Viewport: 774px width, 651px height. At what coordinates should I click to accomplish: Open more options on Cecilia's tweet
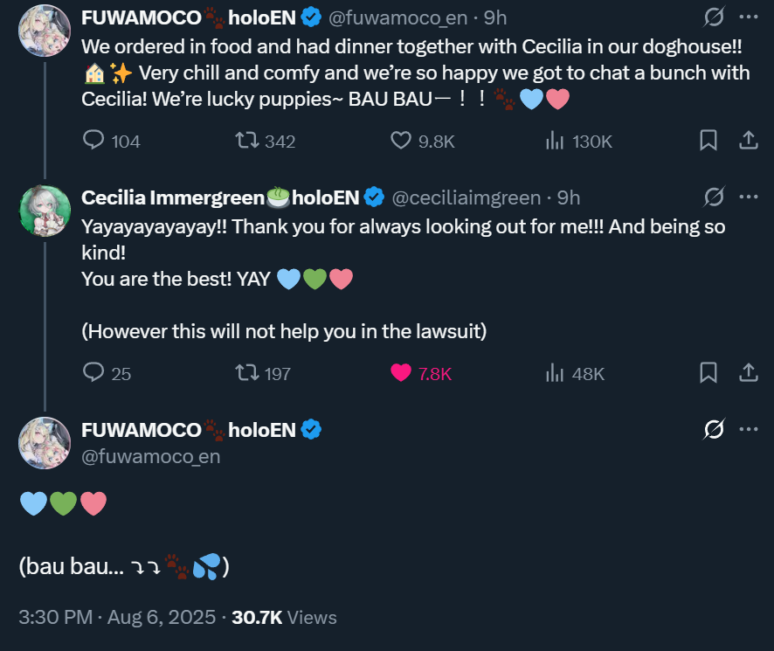pos(749,197)
